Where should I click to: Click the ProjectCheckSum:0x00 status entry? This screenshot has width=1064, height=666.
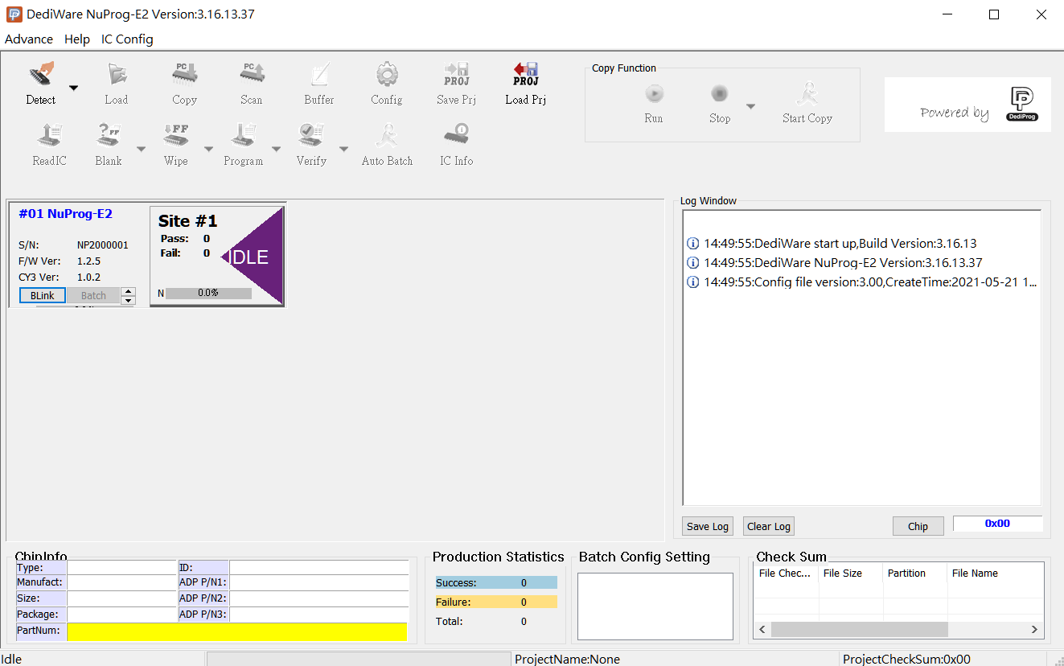(x=906, y=659)
